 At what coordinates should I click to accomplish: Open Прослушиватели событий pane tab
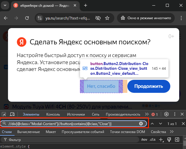83,132
